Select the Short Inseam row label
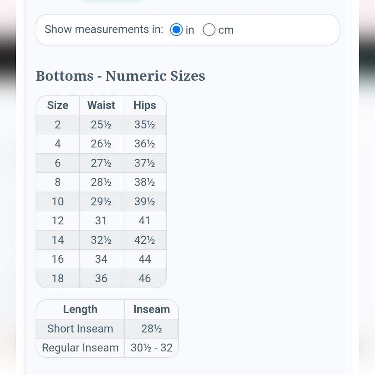The width and height of the screenshot is (375, 375). [x=80, y=328]
